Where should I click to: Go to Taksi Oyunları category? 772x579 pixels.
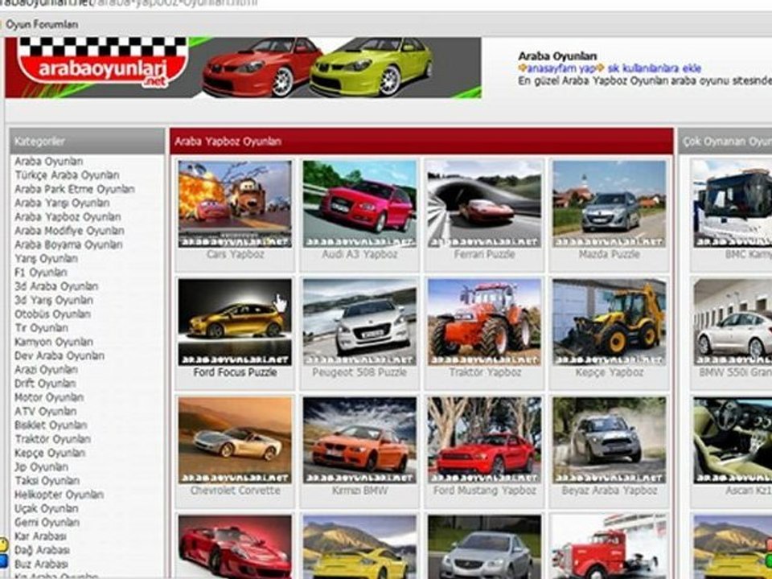pyautogui.click(x=47, y=481)
